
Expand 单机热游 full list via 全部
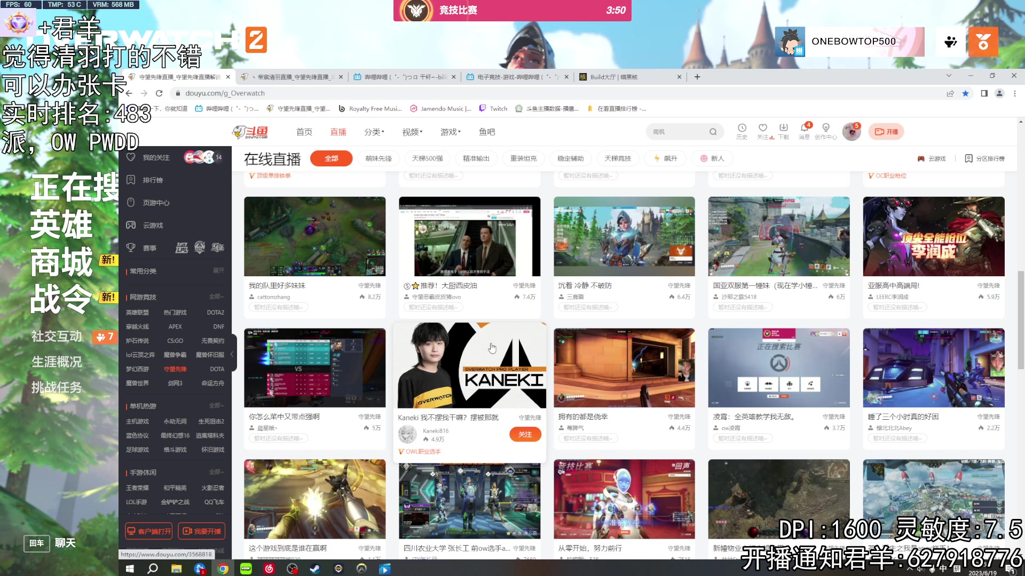[216, 405]
